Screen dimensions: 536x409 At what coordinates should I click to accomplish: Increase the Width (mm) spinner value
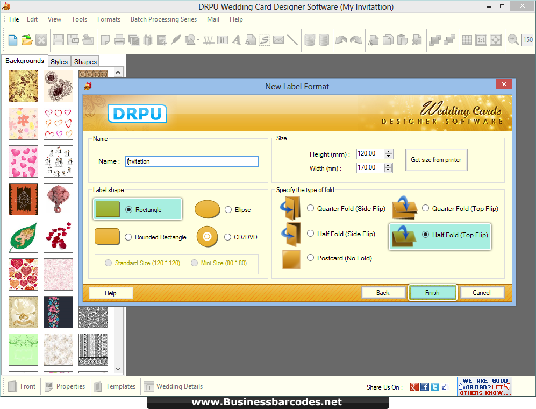388,166
